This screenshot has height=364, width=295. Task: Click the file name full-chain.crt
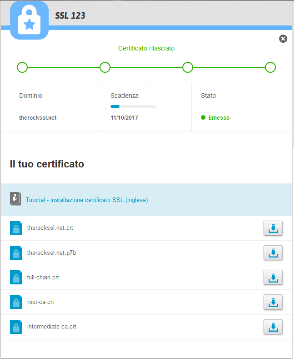[43, 278]
